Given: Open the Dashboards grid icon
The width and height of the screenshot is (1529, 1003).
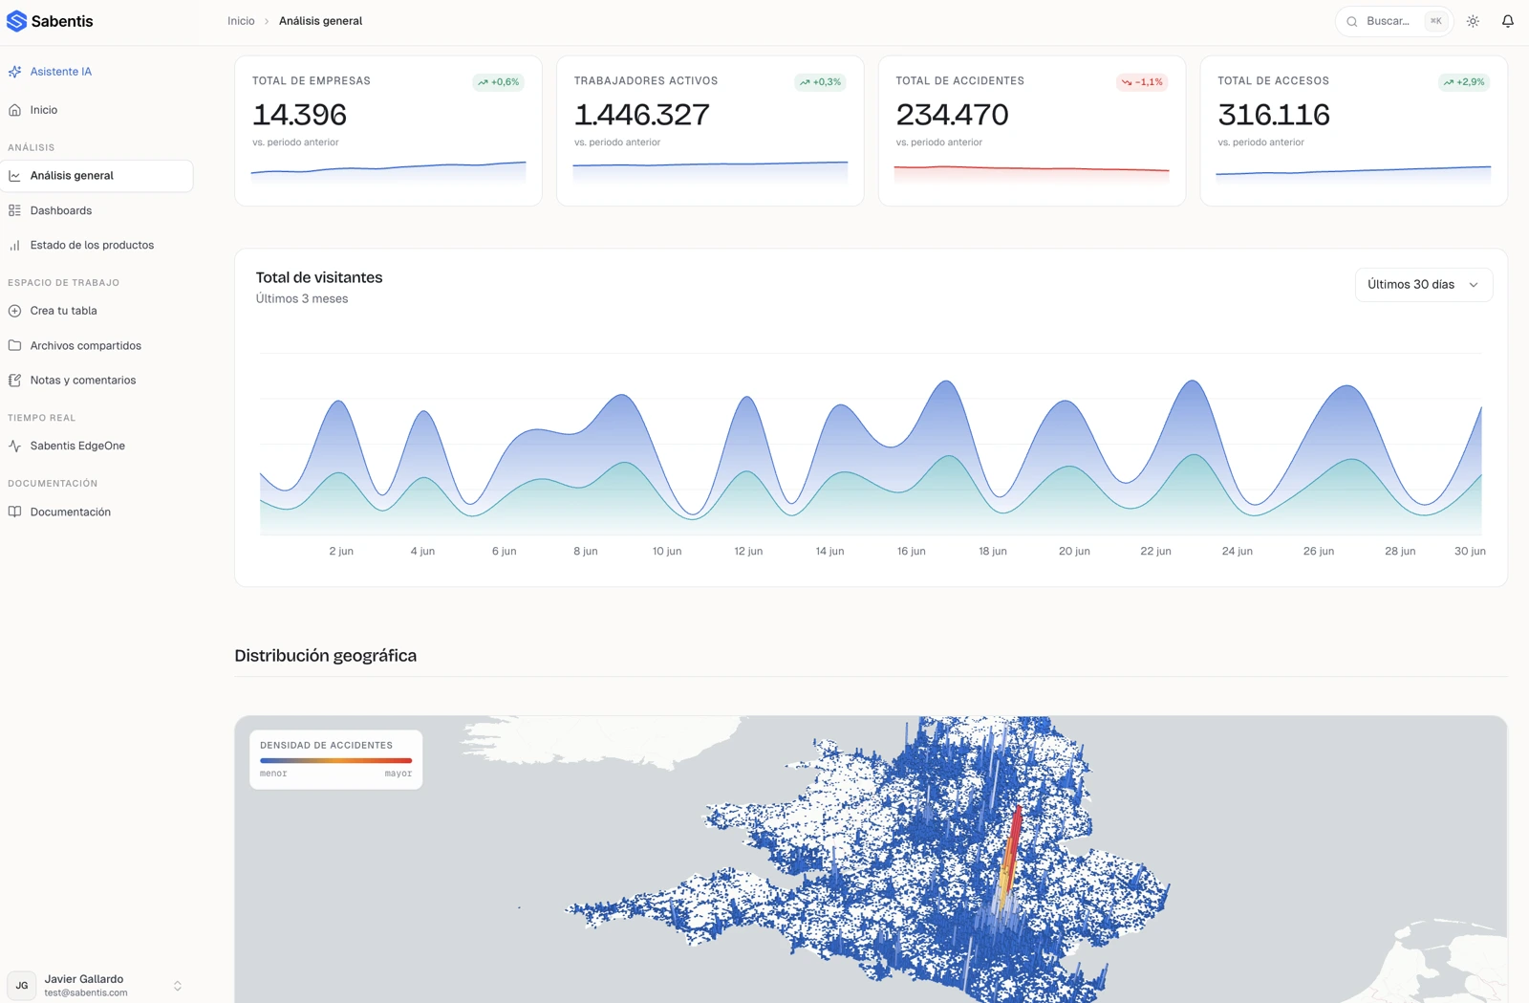Looking at the screenshot, I should pos(14,210).
